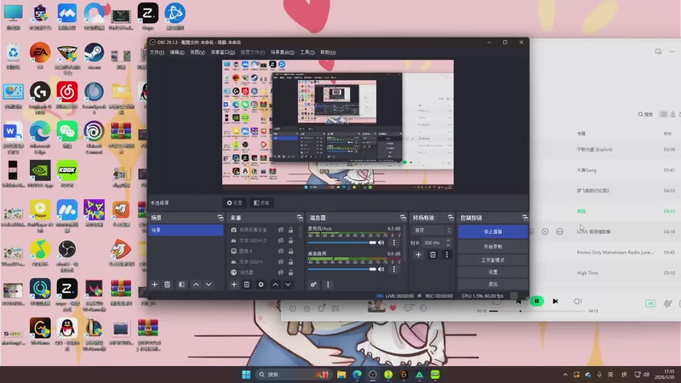This screenshot has height=383, width=681.
Task: Open NVIDIA App desktop shortcut
Action: pos(40,174)
